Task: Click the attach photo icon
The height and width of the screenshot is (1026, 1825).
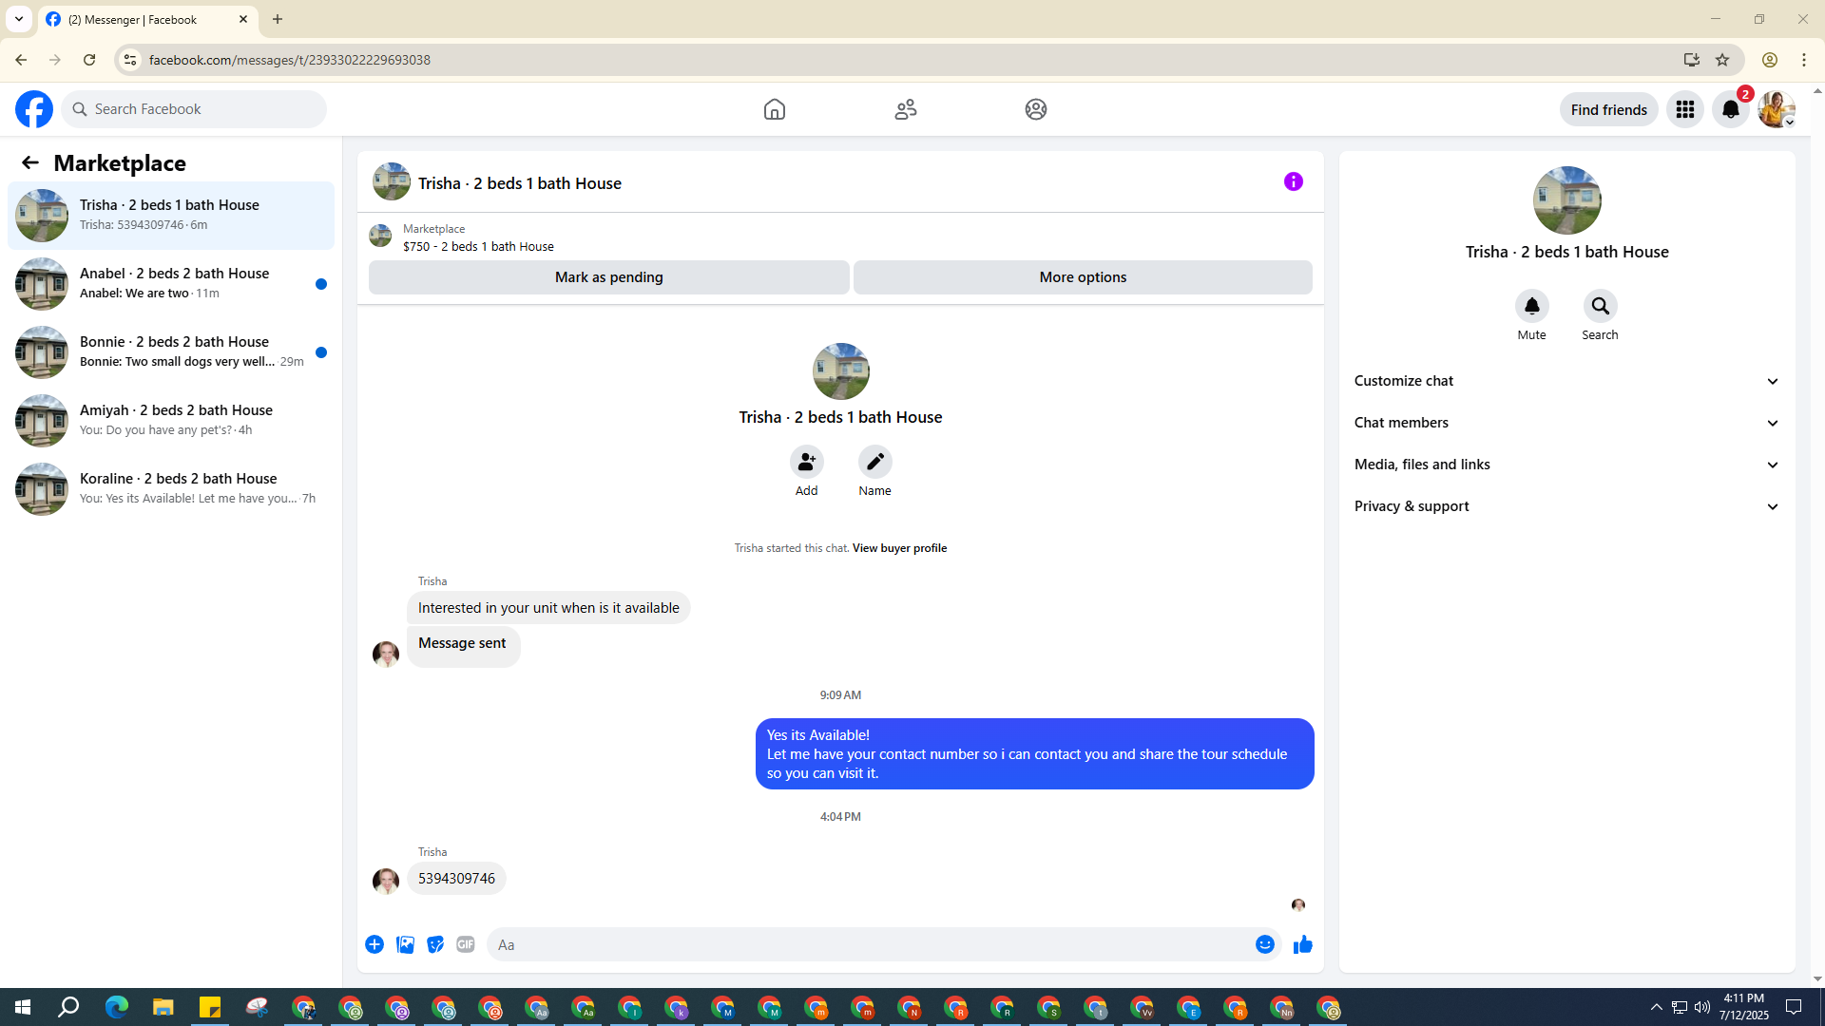Action: (x=405, y=944)
